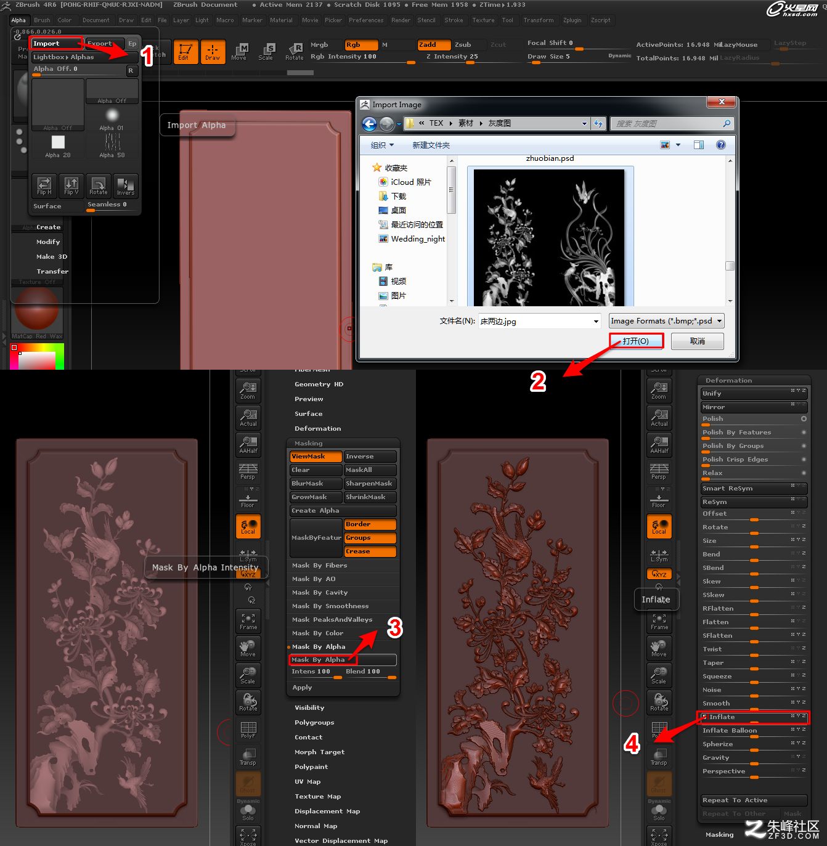This screenshot has height=846, width=827.
Task: Open the Preferences menu
Action: (366, 20)
